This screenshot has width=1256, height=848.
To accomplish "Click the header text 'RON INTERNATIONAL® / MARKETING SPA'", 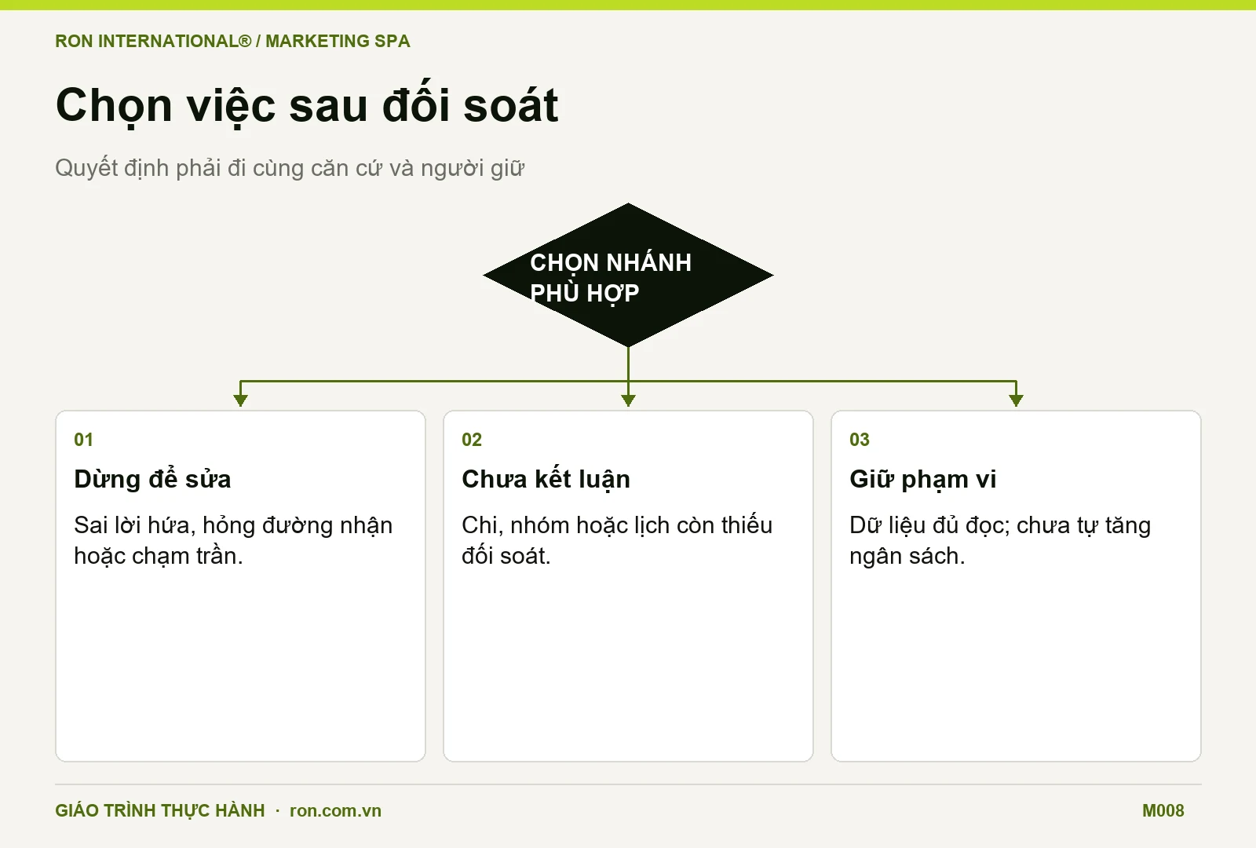I will pyautogui.click(x=232, y=41).
